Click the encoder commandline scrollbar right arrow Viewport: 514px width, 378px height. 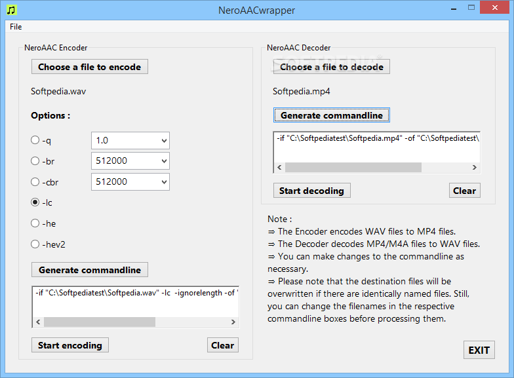click(x=233, y=322)
